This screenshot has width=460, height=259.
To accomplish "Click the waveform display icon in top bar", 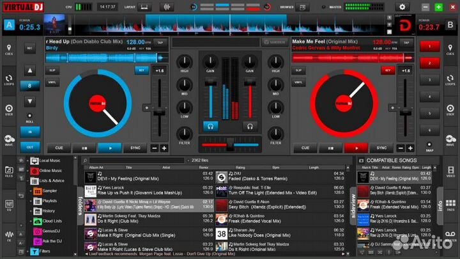I will pos(167,7).
